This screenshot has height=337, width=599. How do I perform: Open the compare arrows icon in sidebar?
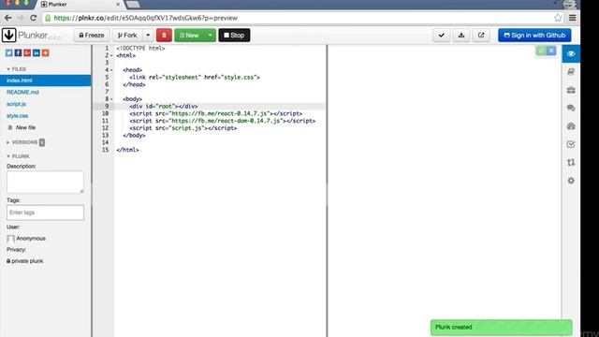(571, 162)
